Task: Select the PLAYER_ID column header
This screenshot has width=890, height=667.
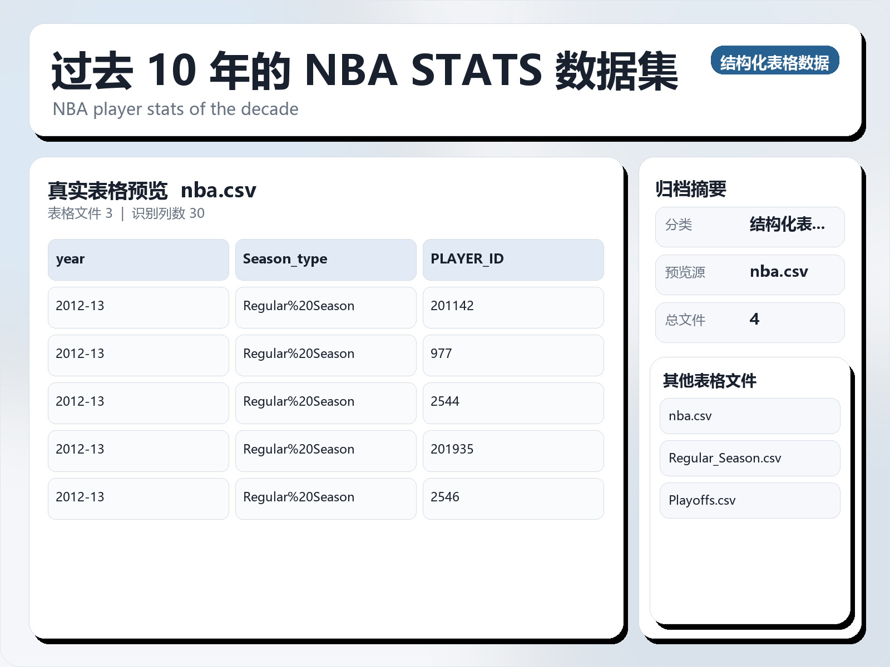Action: [x=513, y=259]
